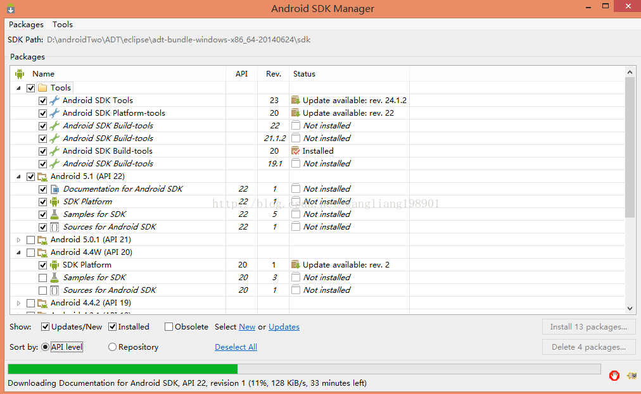Click the green wrench icon for Build-tools rev 20
Viewport: 641px width, 394px height.
(x=54, y=151)
